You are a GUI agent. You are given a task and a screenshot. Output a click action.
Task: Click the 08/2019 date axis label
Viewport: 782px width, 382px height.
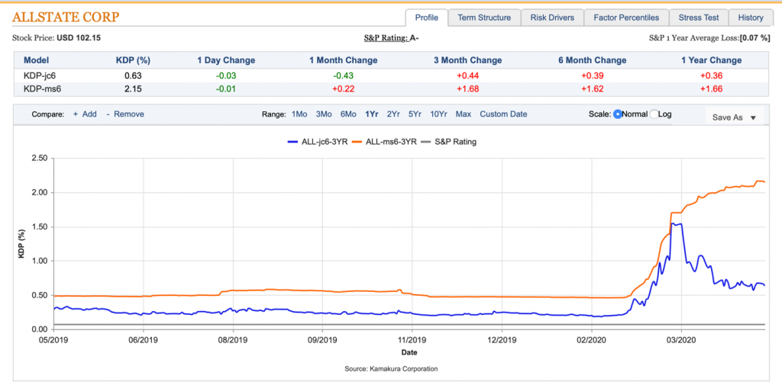click(x=233, y=339)
